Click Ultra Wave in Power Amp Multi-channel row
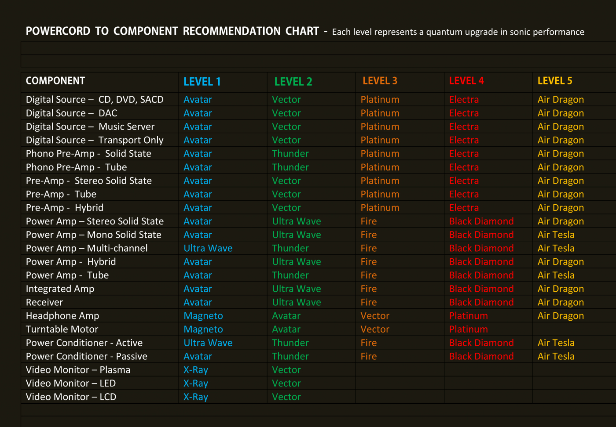This screenshot has width=616, height=427. point(208,248)
